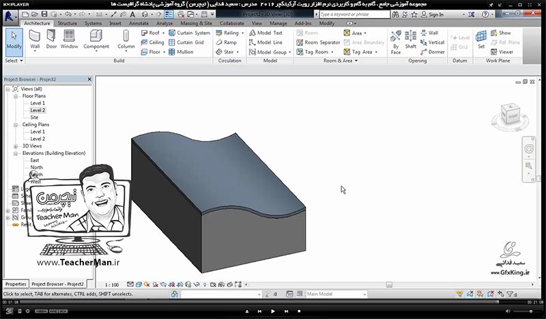Open the Roof dropdown arrow
This screenshot has width=546, height=319.
(163, 33)
